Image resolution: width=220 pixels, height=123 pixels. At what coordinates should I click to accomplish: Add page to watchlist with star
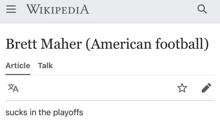pos(182,88)
